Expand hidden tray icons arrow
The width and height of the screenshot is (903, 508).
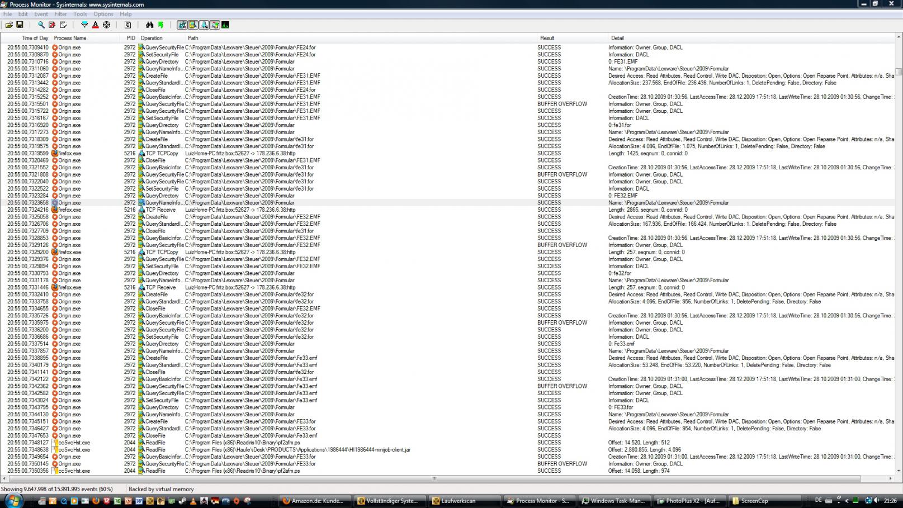(847, 501)
